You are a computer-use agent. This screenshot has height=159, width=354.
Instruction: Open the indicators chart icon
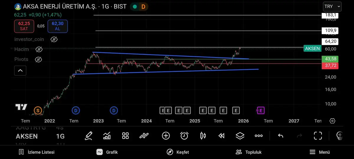pyautogui.click(x=107, y=136)
